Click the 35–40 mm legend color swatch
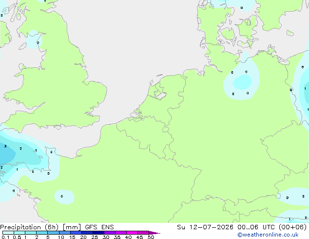Screen dimensions: 309x239 coord(120,233)
